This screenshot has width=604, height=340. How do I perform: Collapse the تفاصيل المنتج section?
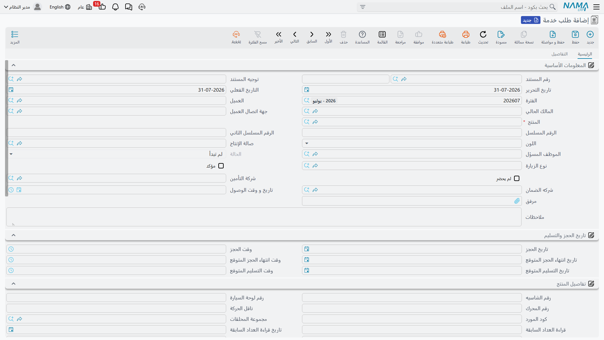coord(14,284)
